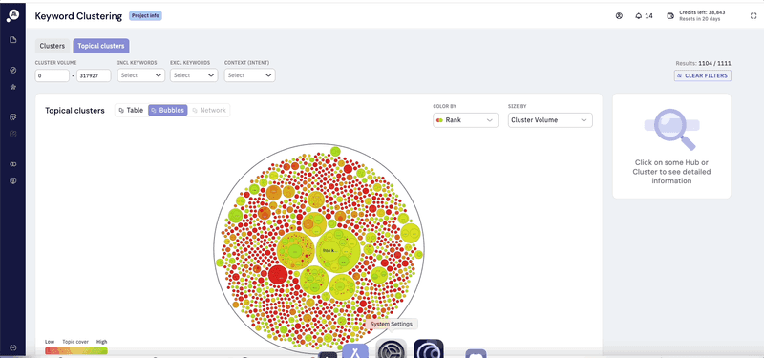The image size is (764, 358).
Task: Open the notifications bell icon
Action: [x=638, y=16]
